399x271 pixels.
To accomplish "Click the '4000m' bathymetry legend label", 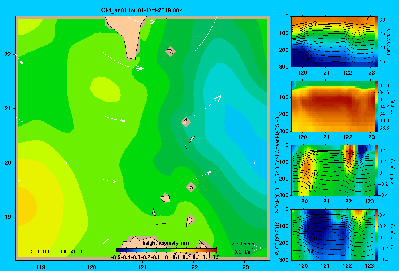I will coord(78,252).
